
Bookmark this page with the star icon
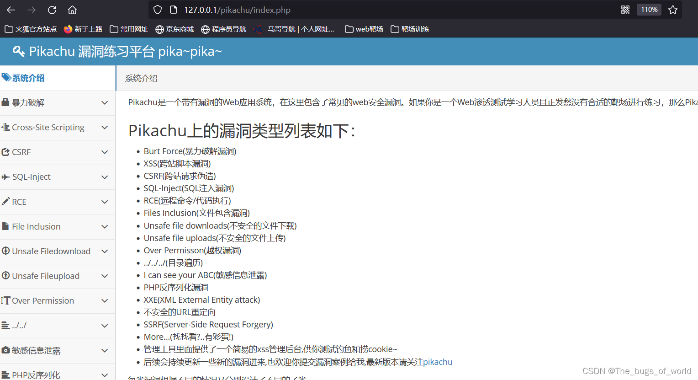673,10
